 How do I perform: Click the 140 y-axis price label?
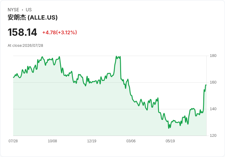tap(213, 109)
